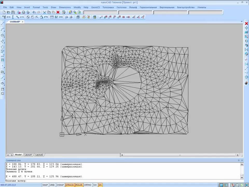The height and width of the screenshot is (187, 249).
Task: Disable OTRACK in status bar
Action: point(70,185)
